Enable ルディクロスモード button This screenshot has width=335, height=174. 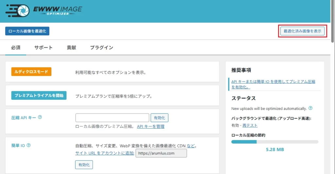tap(31, 72)
